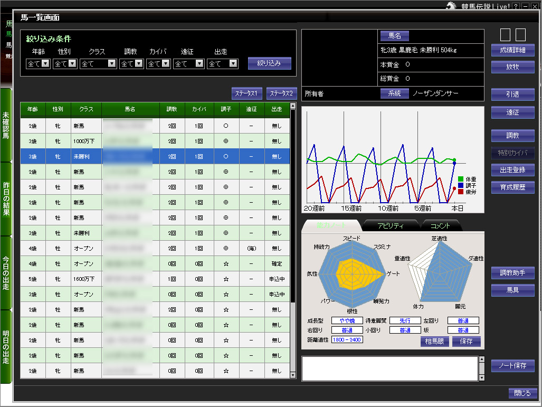Expand the クラス filter dropdown
This screenshot has width=542, height=407.
[x=111, y=64]
